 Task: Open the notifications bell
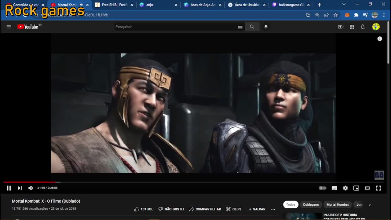pos(363,27)
